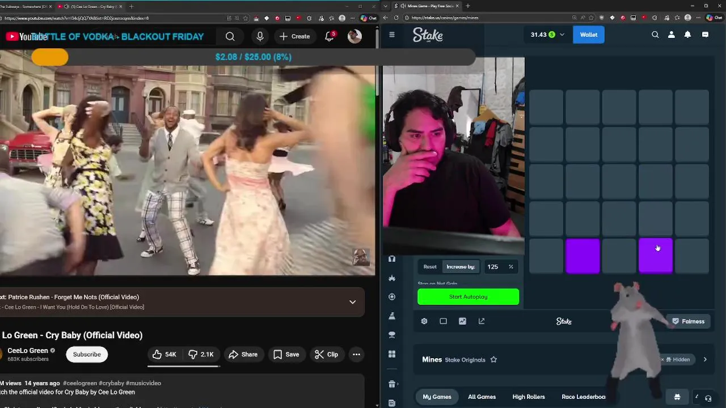
Task: Click the Hidden badge in Mines panel
Action: pyautogui.click(x=678, y=359)
